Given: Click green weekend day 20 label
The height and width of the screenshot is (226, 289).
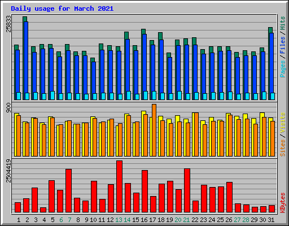Looking at the screenshot, I should click(178, 220).
